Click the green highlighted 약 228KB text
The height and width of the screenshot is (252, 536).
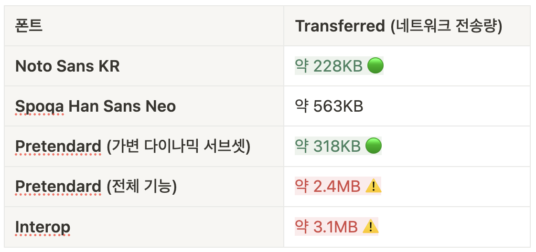tap(329, 66)
